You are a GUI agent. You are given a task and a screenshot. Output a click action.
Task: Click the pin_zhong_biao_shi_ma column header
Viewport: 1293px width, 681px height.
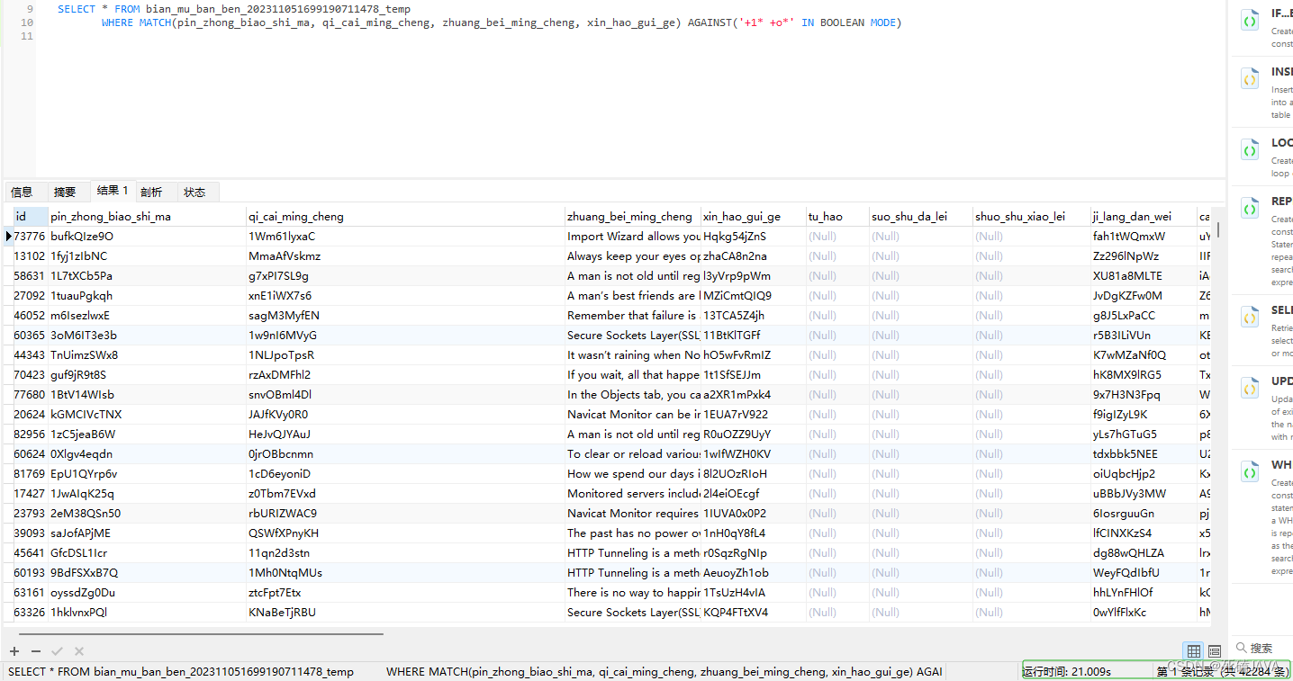point(147,216)
